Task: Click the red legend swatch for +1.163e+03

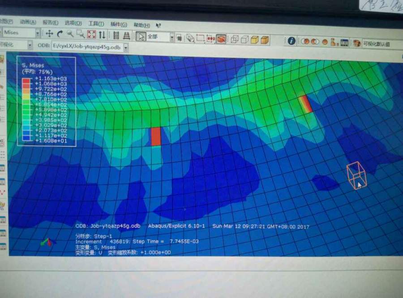Action: [26, 81]
